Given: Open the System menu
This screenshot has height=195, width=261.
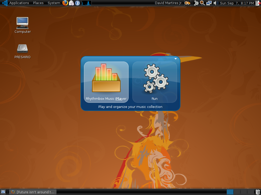Looking at the screenshot, I should [x=54, y=3].
